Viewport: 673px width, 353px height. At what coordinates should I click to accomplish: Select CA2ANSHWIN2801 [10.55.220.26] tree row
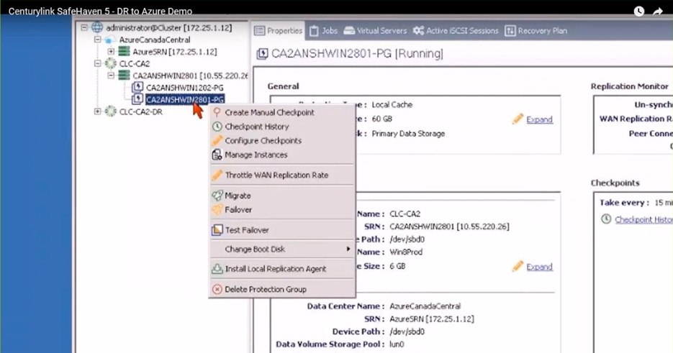[190, 76]
